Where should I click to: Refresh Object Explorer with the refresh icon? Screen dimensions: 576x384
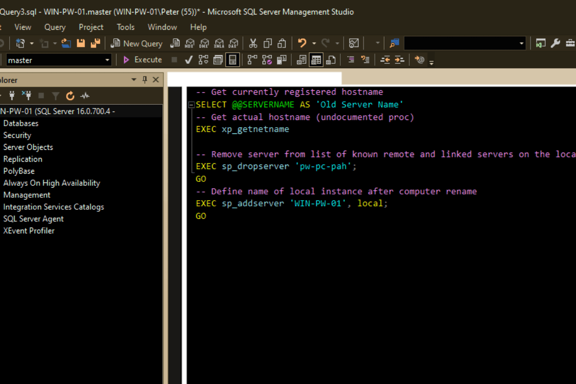(x=70, y=96)
